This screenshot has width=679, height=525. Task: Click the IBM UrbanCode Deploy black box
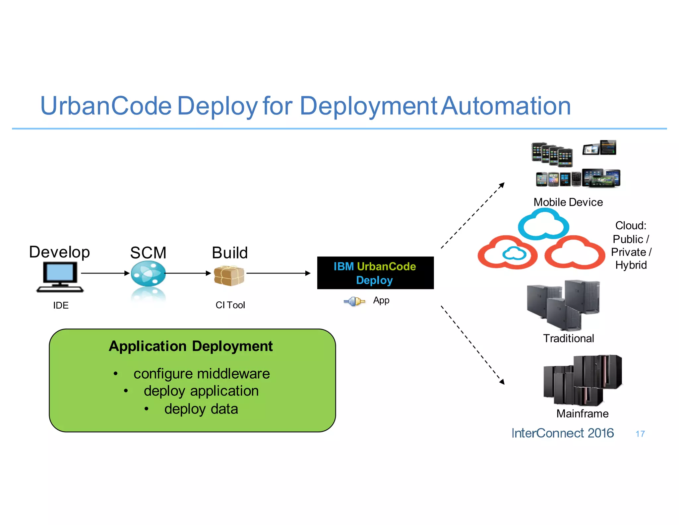click(375, 273)
